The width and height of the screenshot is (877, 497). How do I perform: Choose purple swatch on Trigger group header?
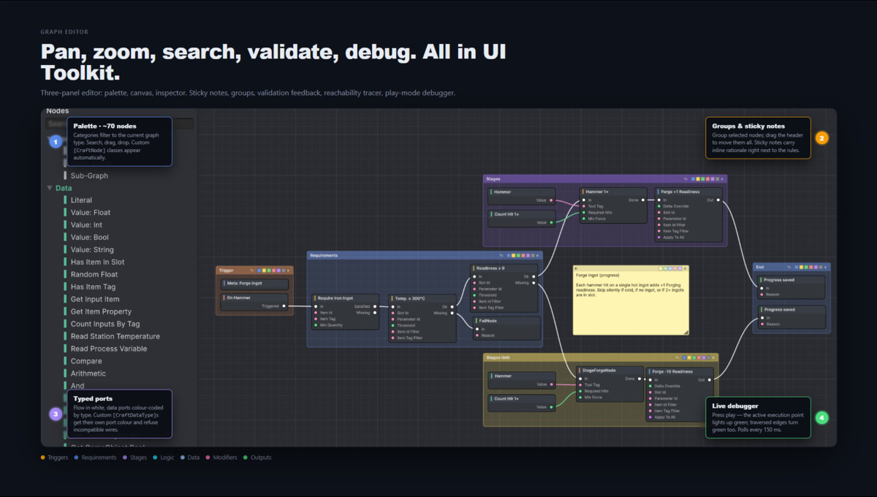click(278, 270)
